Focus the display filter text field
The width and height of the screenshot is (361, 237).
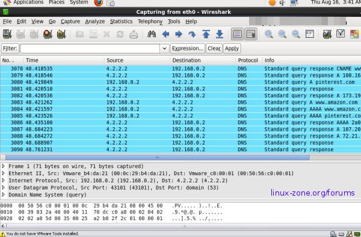click(90, 49)
